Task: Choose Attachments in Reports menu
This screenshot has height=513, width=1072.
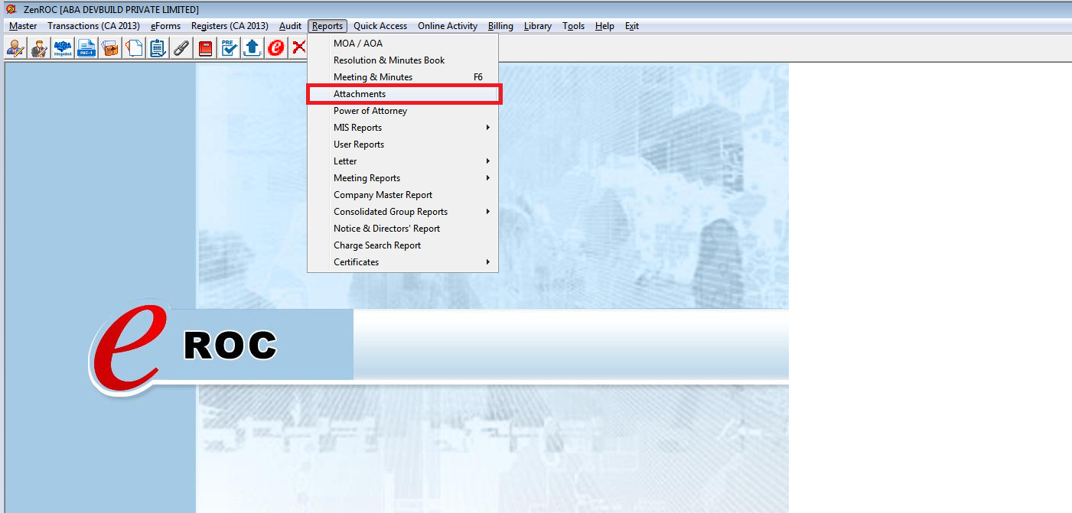Action: pos(403,94)
